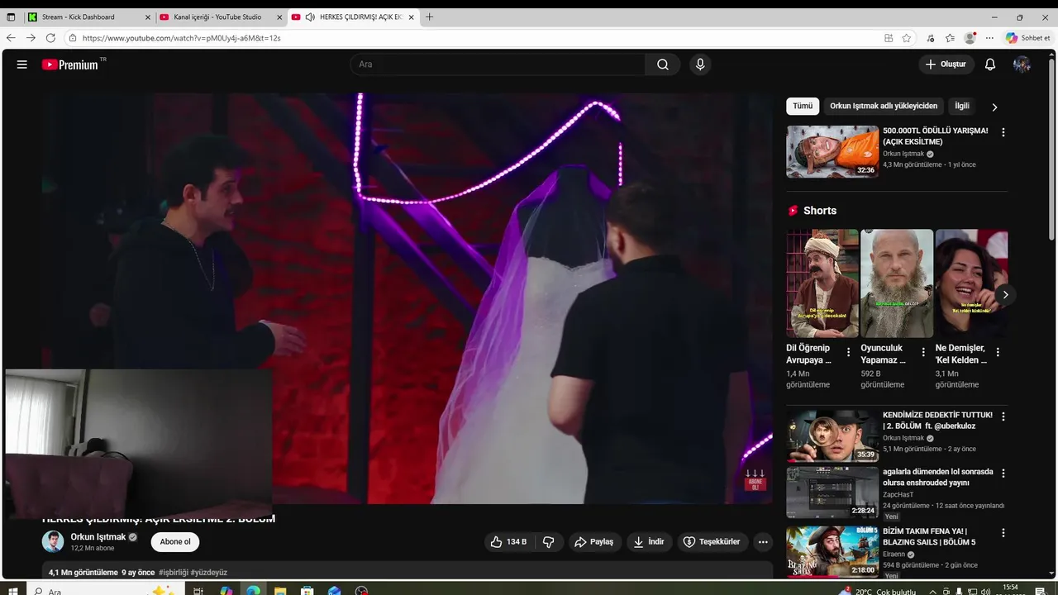1058x595 pixels.
Task: Click the #işbirliği hashtag
Action: [173, 572]
